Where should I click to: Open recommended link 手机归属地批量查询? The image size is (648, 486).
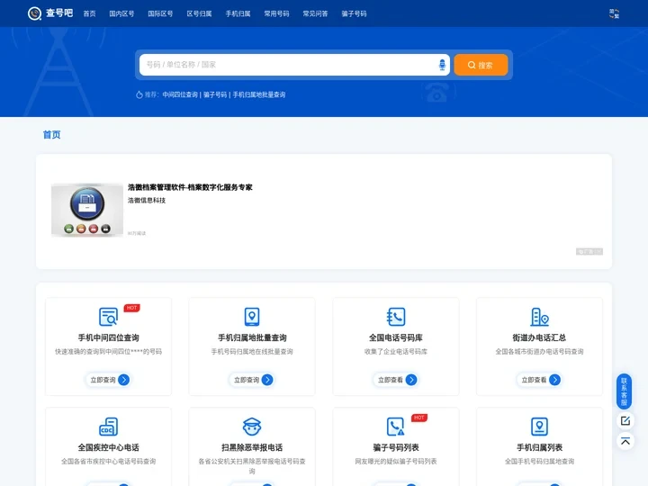point(259,94)
